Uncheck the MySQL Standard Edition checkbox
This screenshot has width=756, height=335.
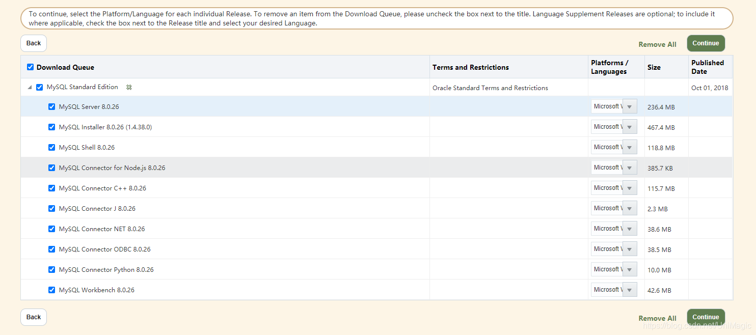click(x=40, y=87)
